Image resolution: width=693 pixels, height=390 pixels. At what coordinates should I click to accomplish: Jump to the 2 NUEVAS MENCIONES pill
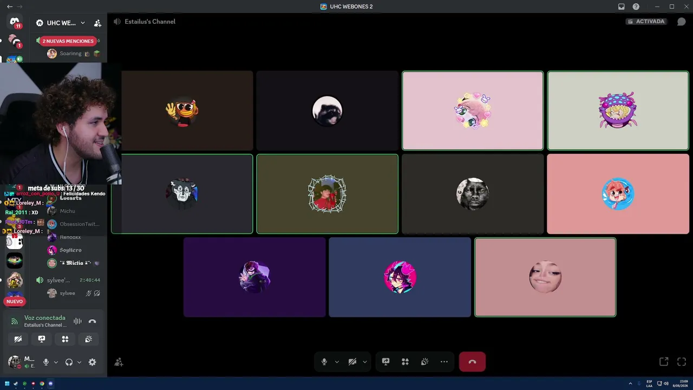pyautogui.click(x=68, y=41)
